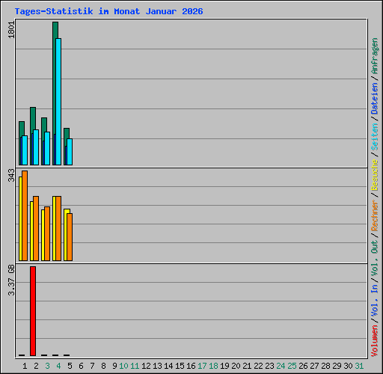The width and height of the screenshot is (383, 374).
Task: Click day label '7' on the x-axis
Action: tap(92, 366)
